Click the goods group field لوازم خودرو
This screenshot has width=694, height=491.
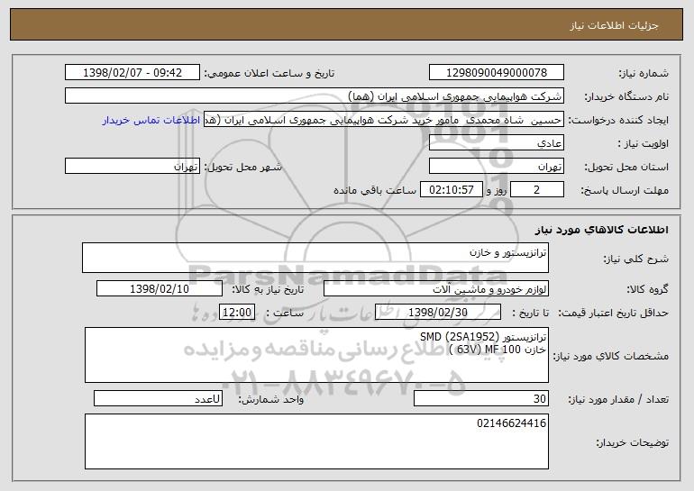tap(436, 289)
